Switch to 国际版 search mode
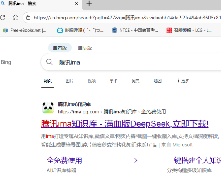 85,48
